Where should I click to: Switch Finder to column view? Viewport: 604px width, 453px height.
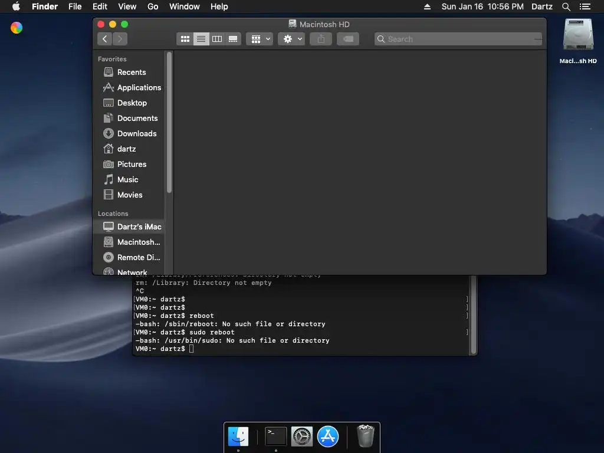coord(217,39)
